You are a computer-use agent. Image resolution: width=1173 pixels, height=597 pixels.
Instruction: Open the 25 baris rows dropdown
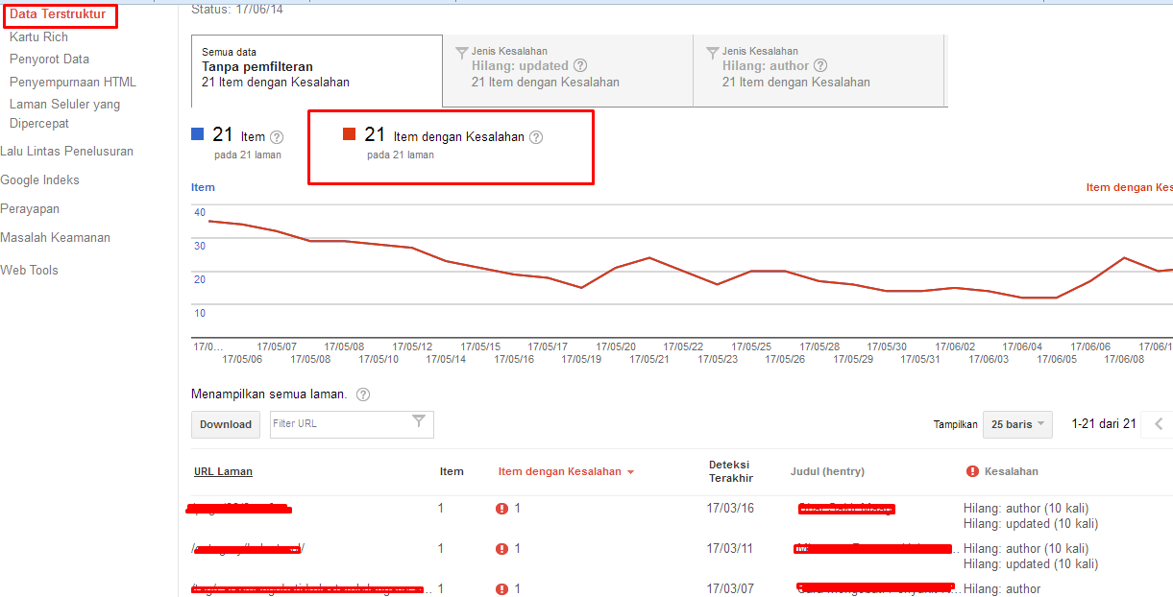[x=1018, y=424]
